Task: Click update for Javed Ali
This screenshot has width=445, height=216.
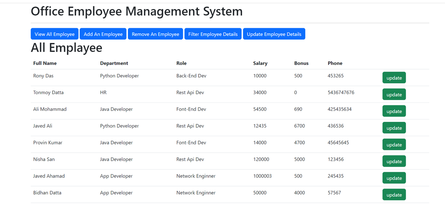Action: click(394, 127)
